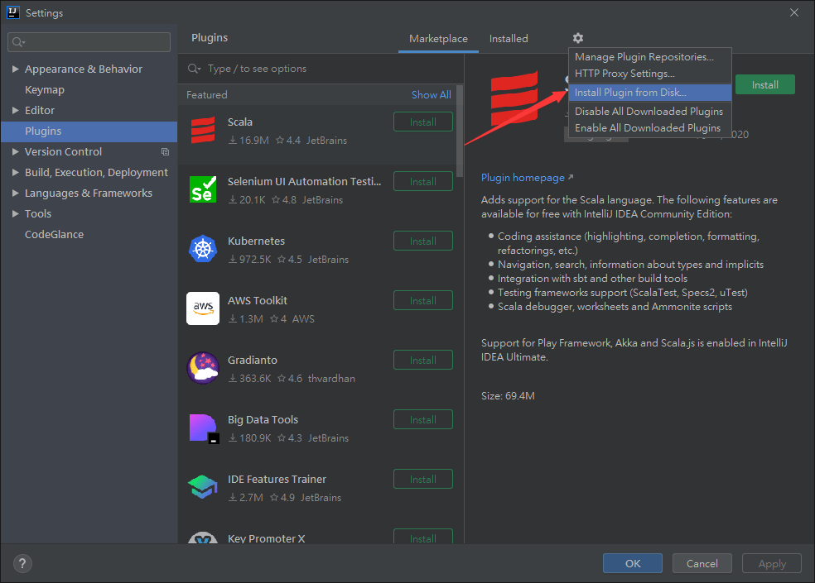Viewport: 815px width, 583px height.
Task: Click the IDE Features Trainer icon
Action: click(x=203, y=487)
